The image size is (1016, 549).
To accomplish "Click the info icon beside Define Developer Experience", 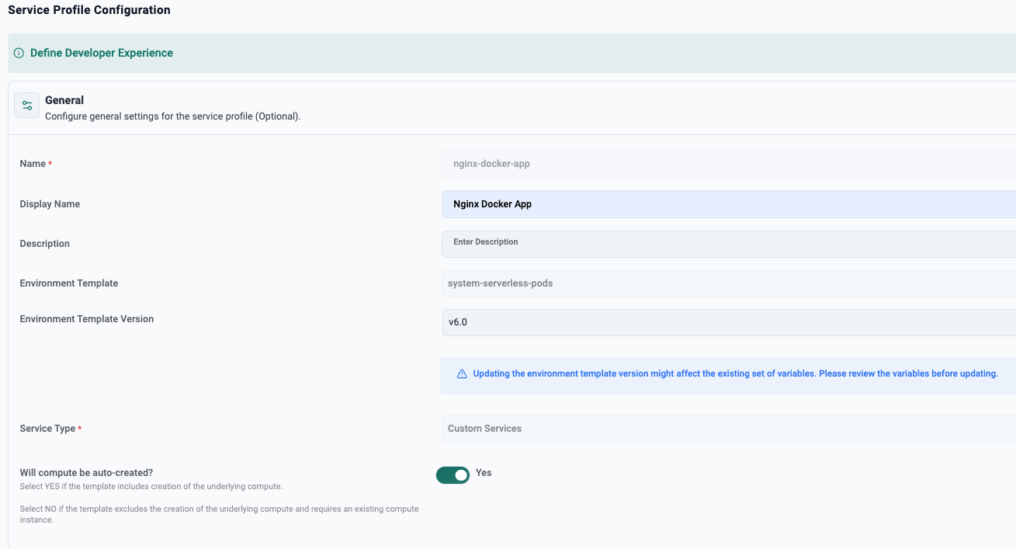I will tap(19, 54).
